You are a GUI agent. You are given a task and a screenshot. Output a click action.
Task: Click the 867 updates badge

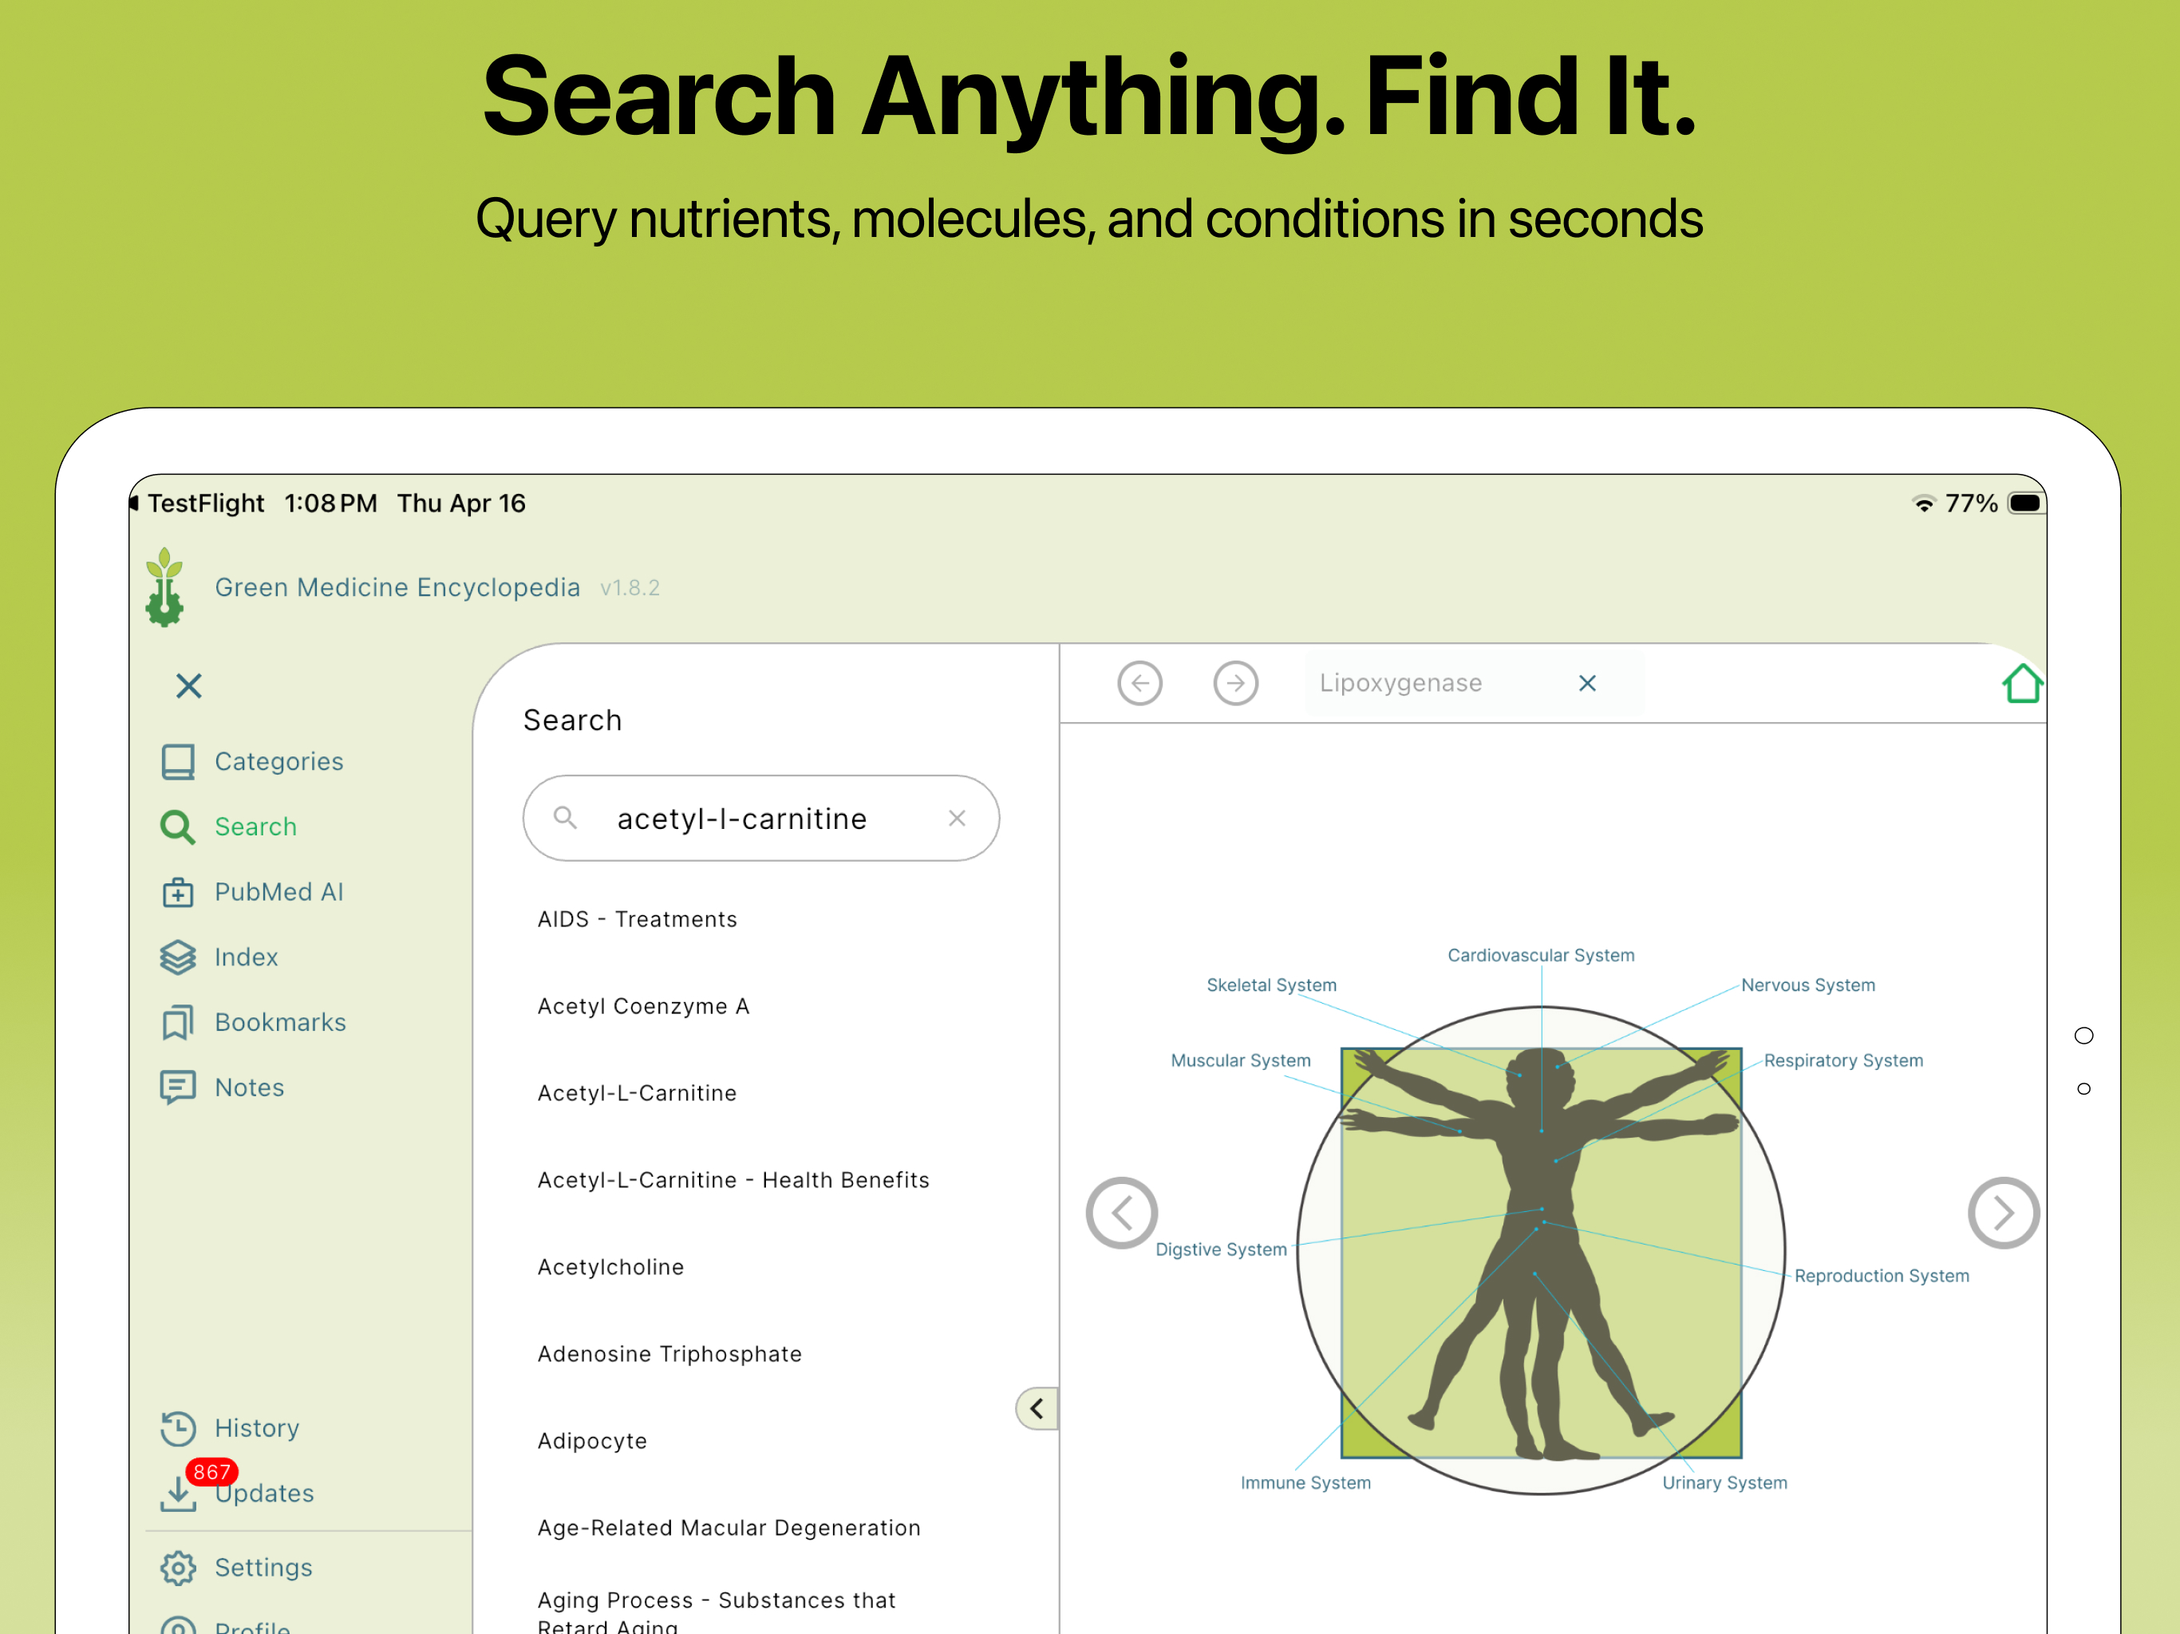[x=212, y=1471]
